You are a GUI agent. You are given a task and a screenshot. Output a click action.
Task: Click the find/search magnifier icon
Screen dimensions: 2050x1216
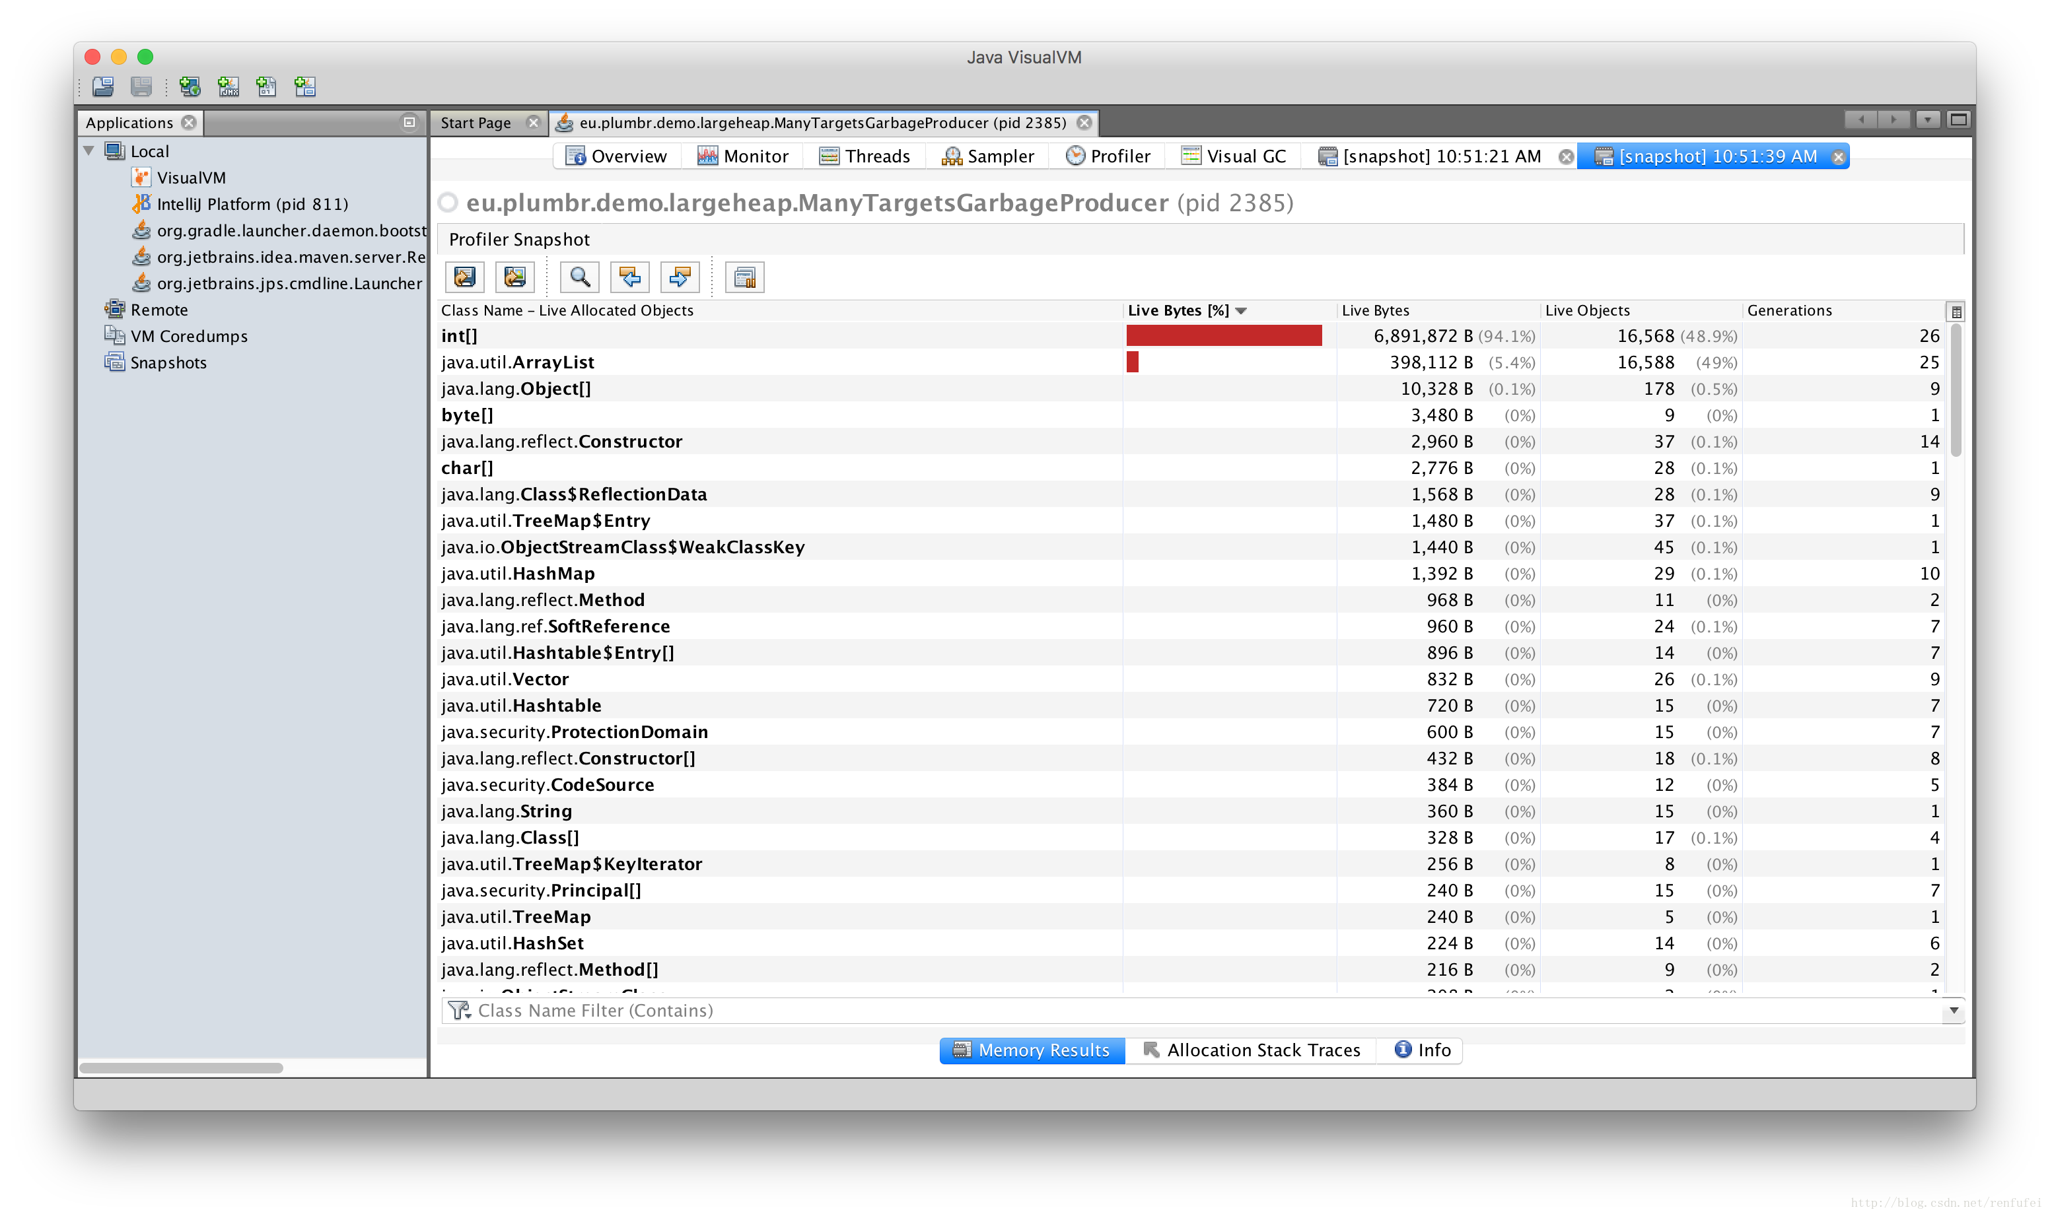pyautogui.click(x=578, y=275)
